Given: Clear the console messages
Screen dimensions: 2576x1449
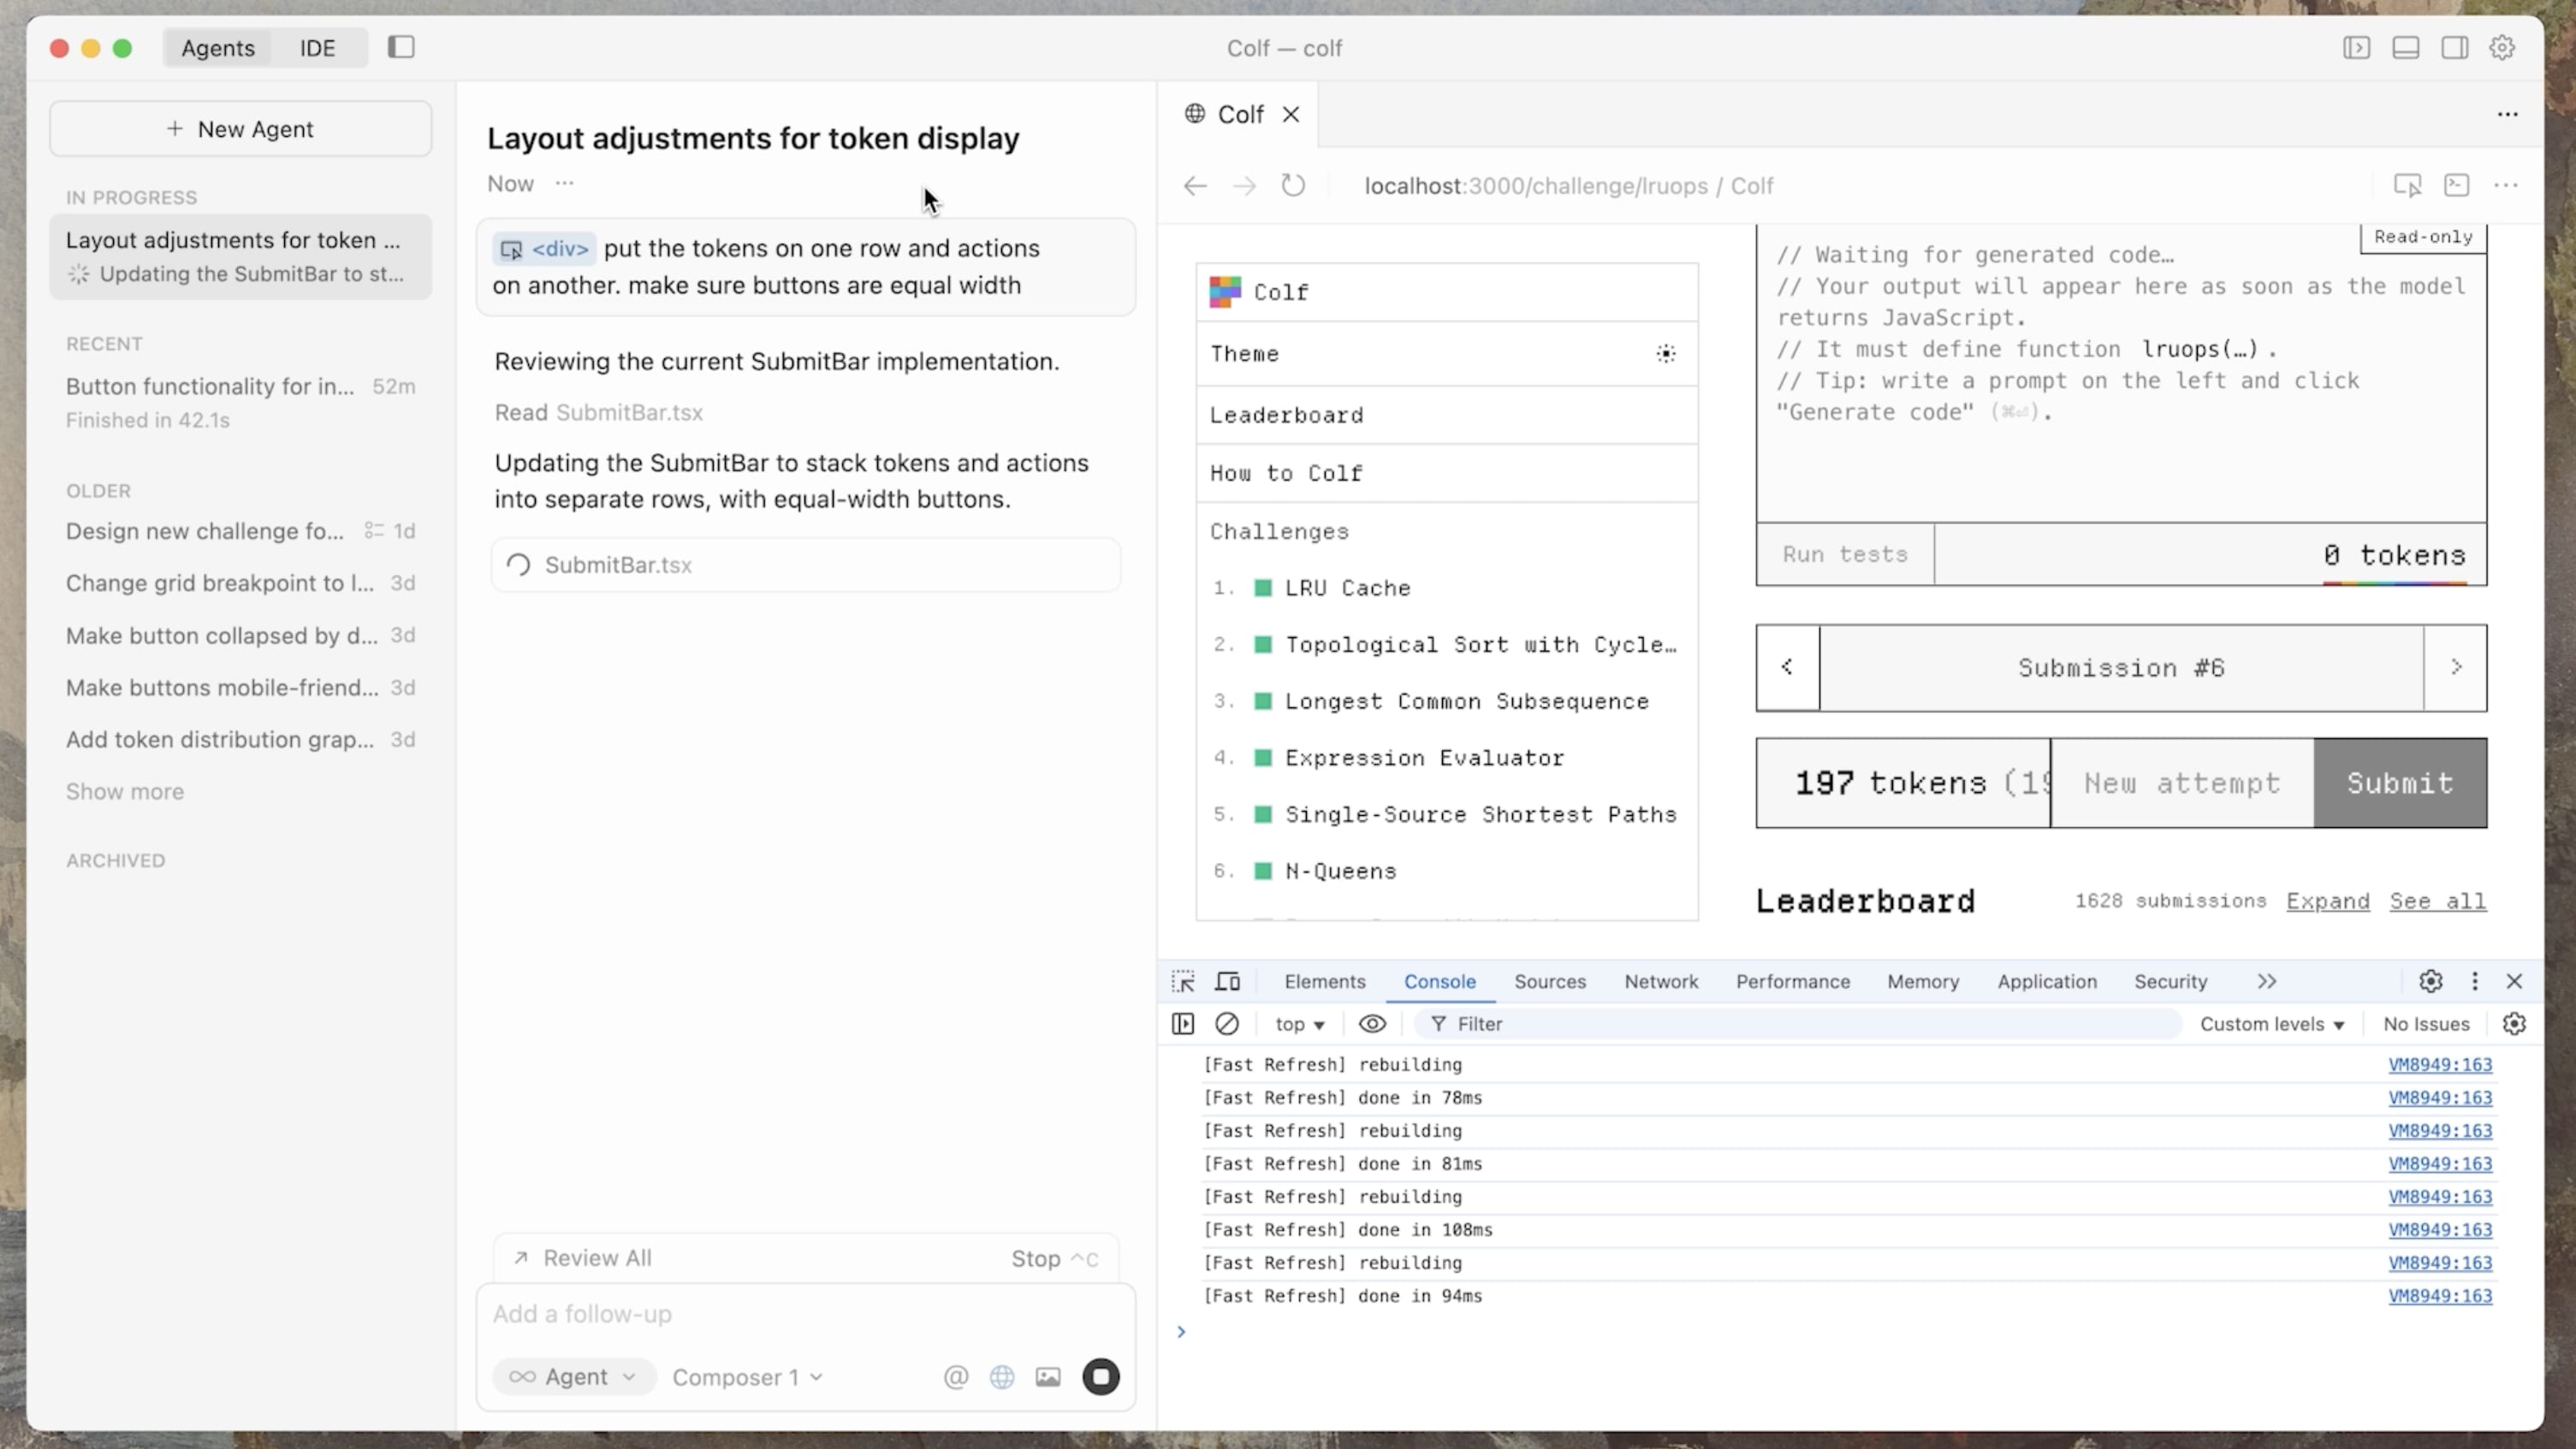Looking at the screenshot, I should pyautogui.click(x=1226, y=1023).
